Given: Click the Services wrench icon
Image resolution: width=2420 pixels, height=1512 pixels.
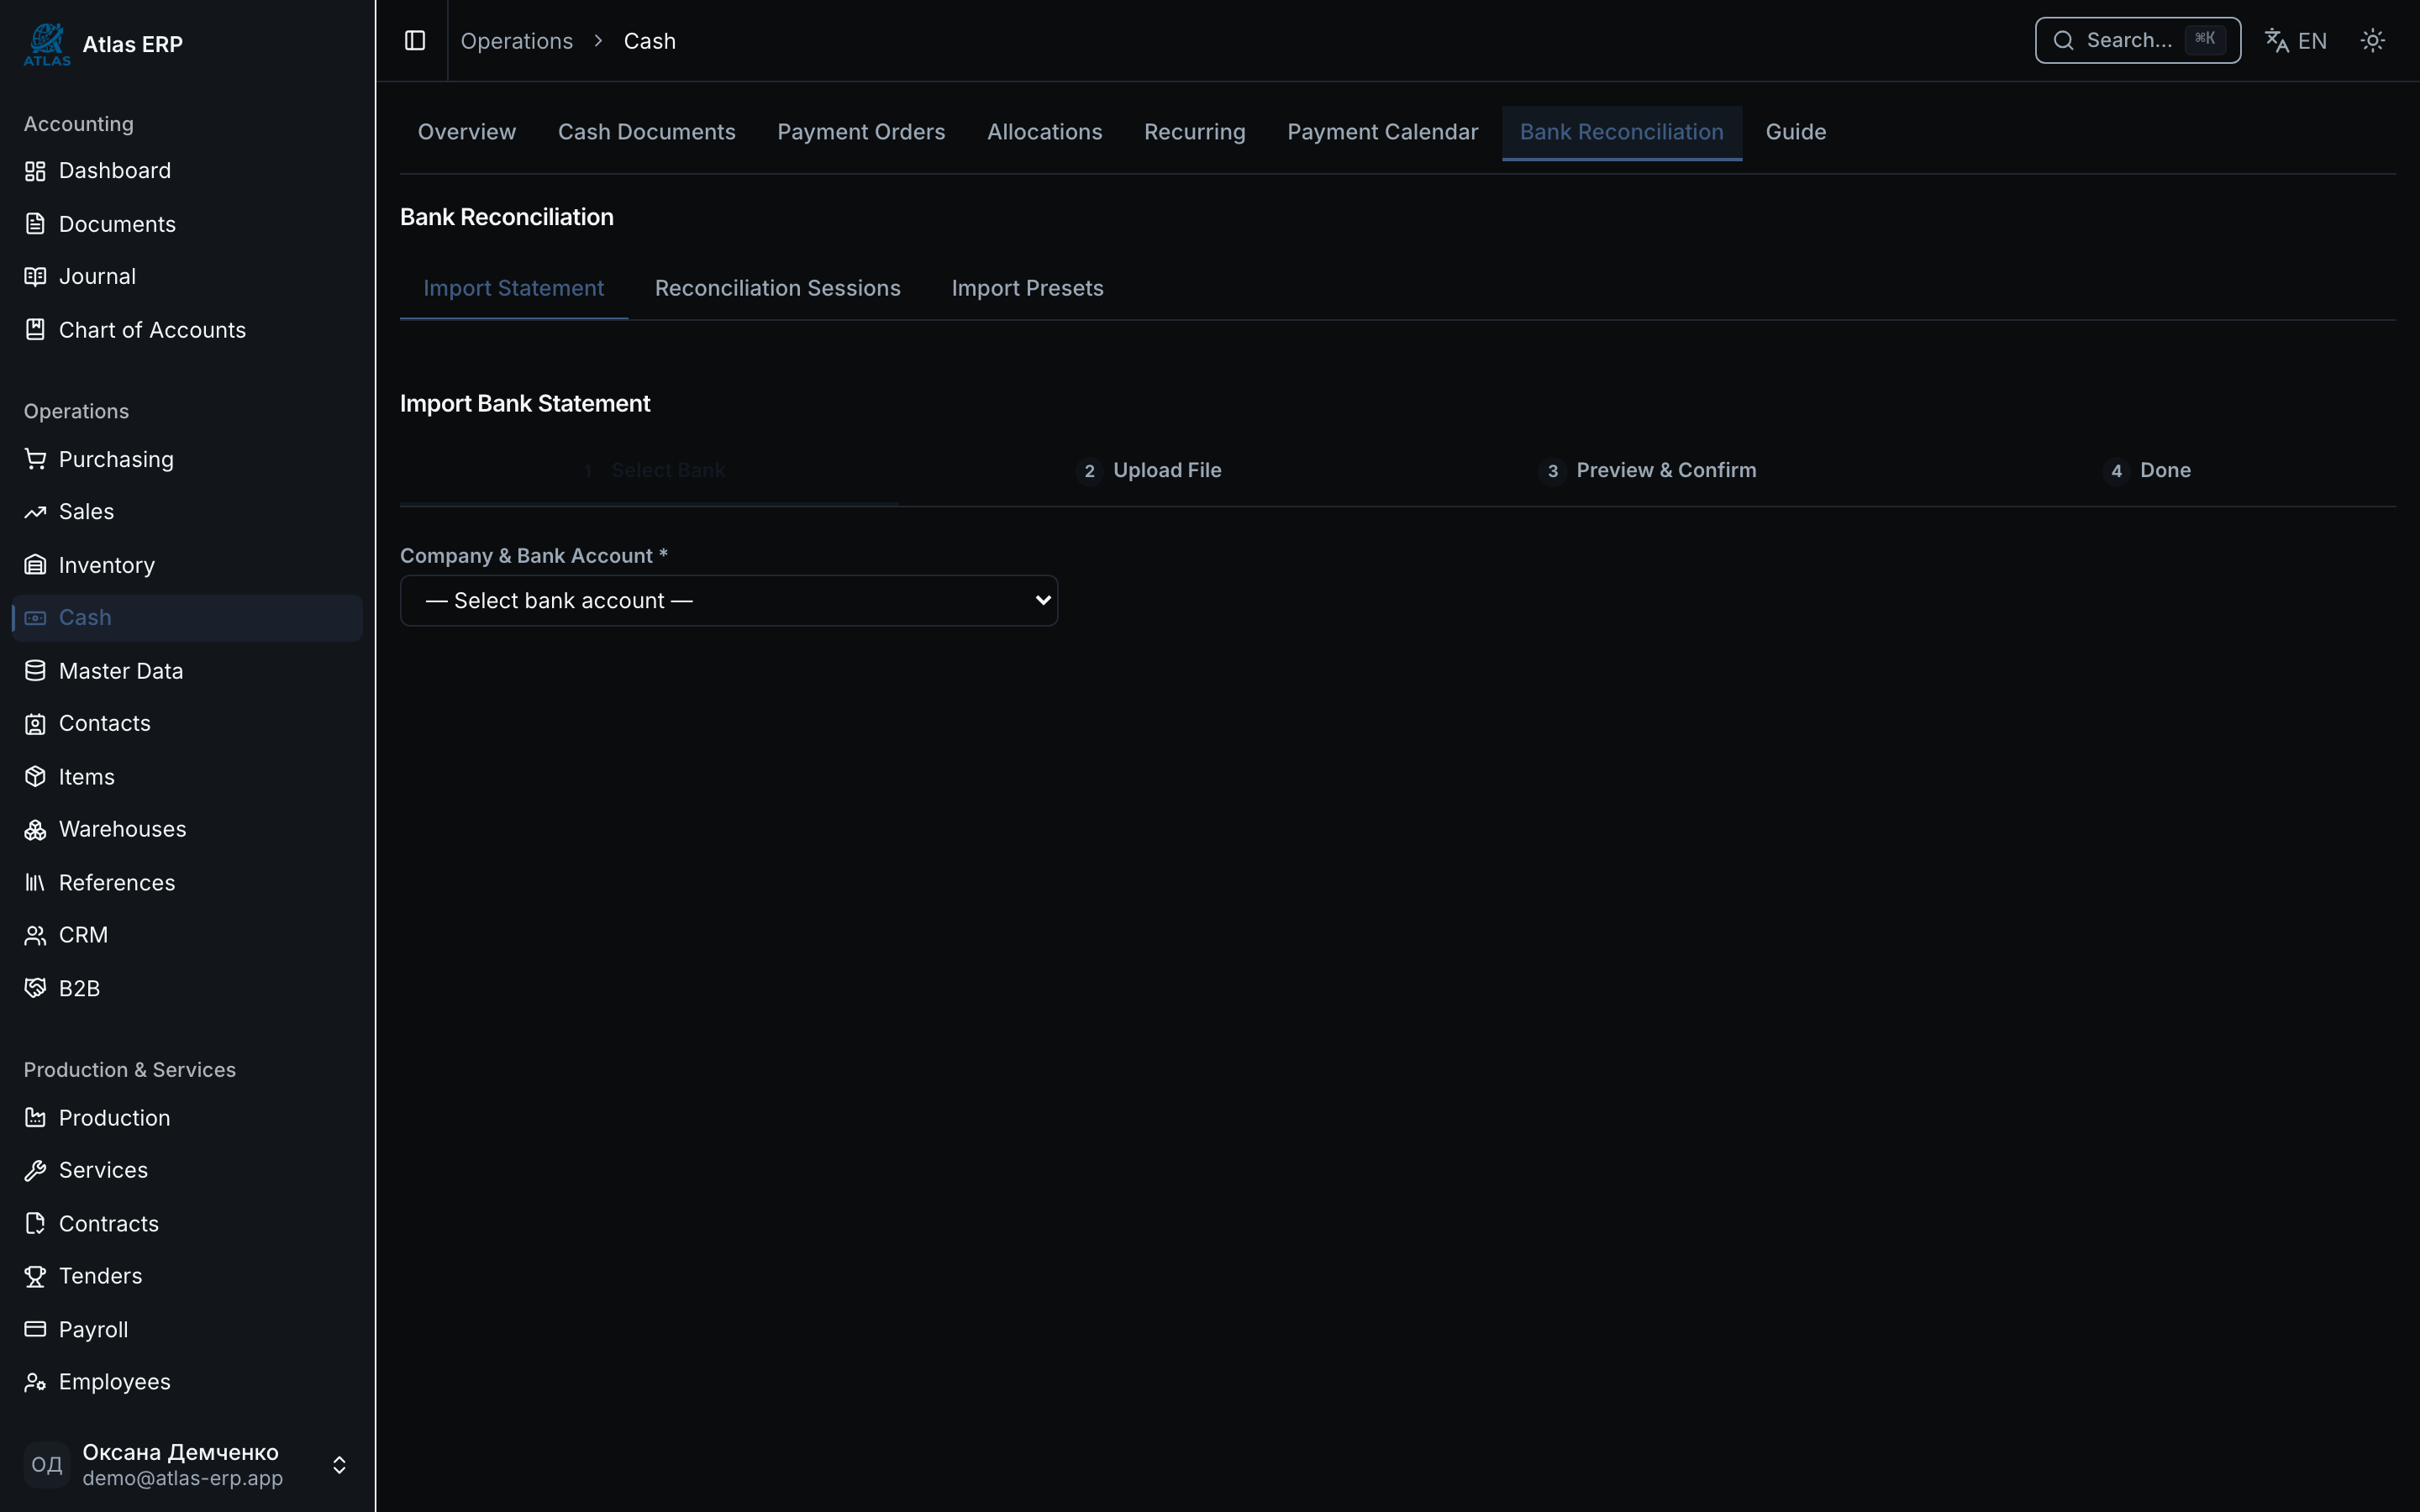Looking at the screenshot, I should tap(35, 1171).
